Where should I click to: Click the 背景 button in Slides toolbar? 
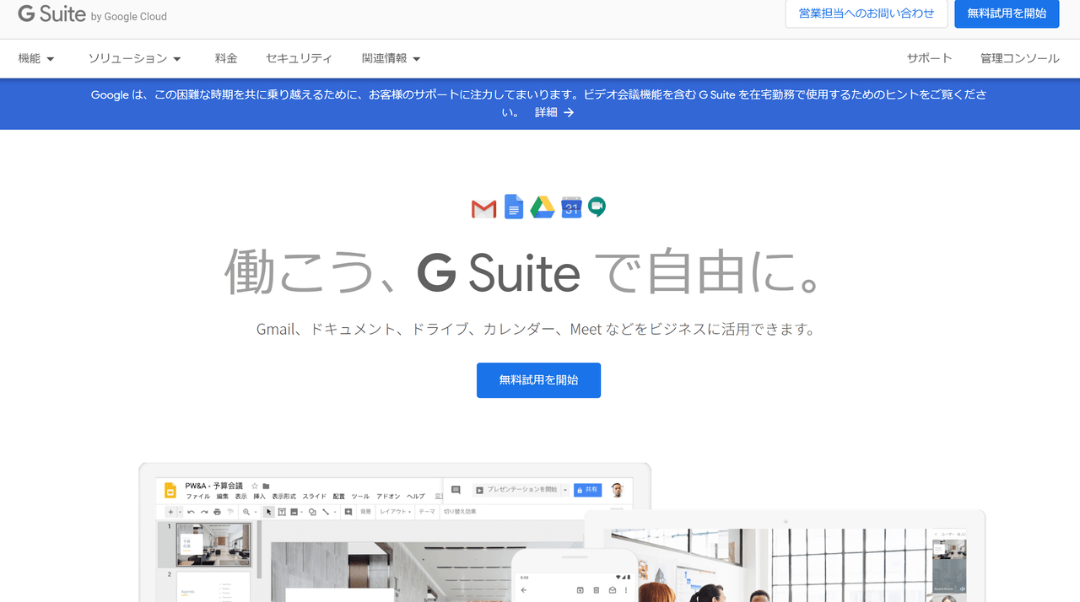pyautogui.click(x=365, y=512)
